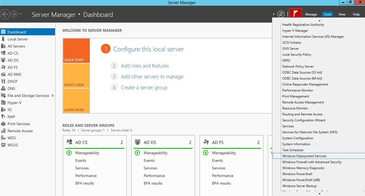Click the Hyper-V sidebar icon
This screenshot has width=365, height=196.
click(3, 103)
